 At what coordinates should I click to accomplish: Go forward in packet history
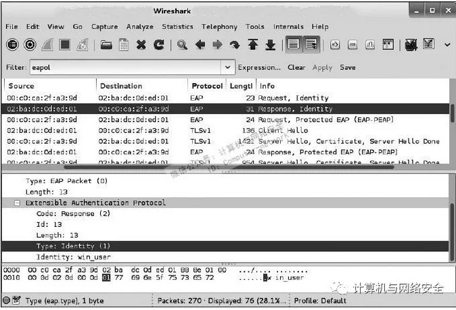point(218,45)
